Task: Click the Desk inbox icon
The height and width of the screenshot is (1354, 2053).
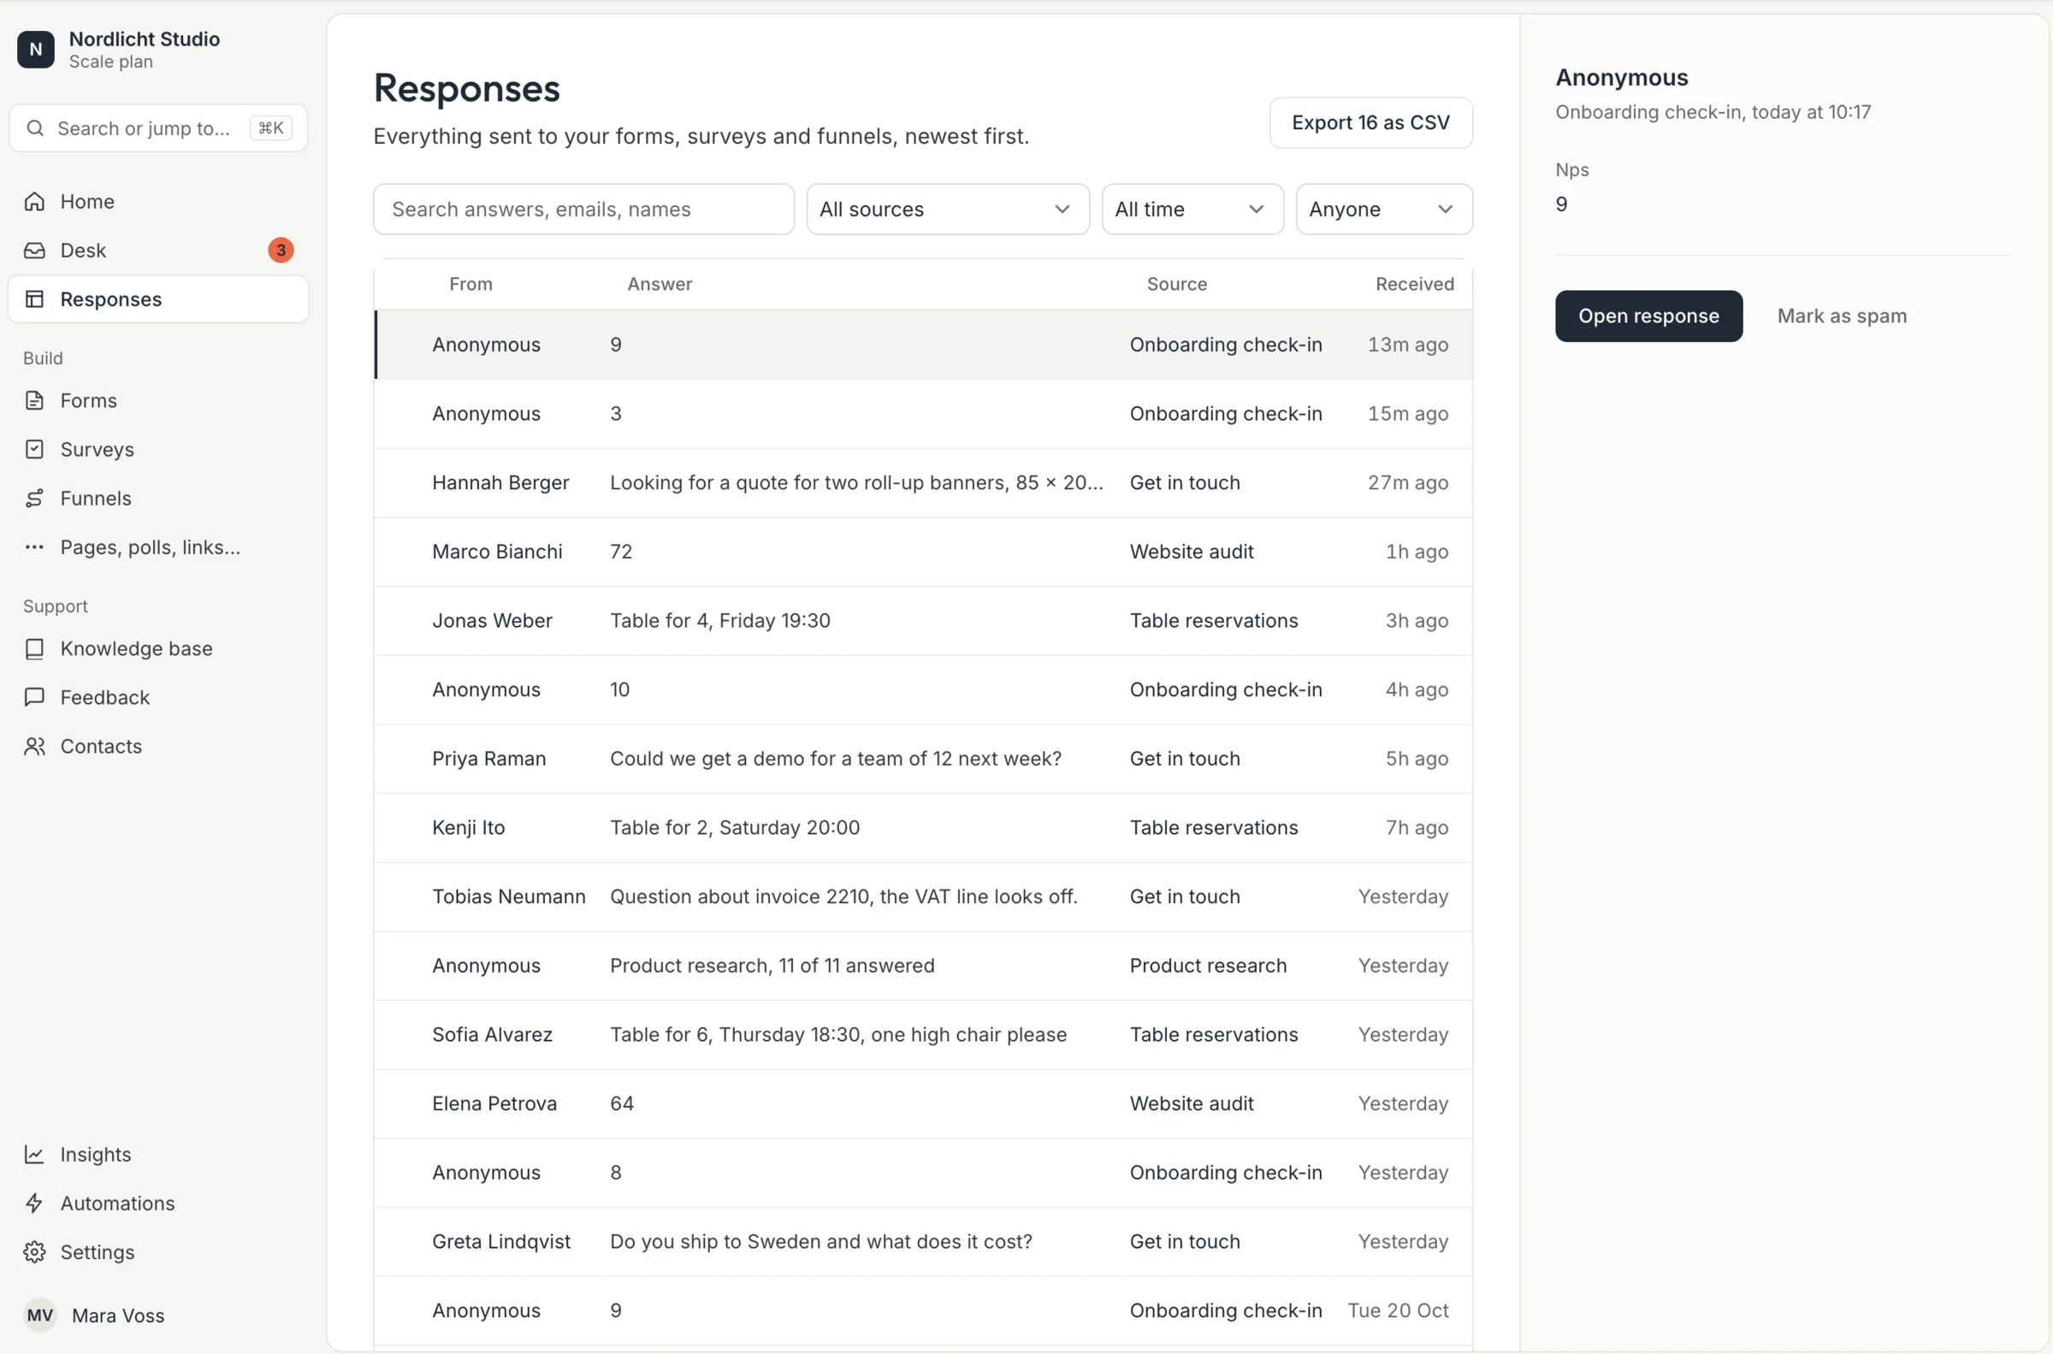Action: 34,251
